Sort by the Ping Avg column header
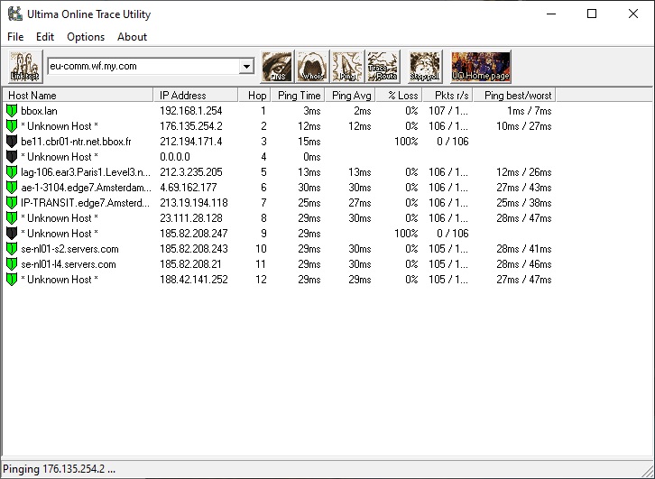 click(x=350, y=96)
